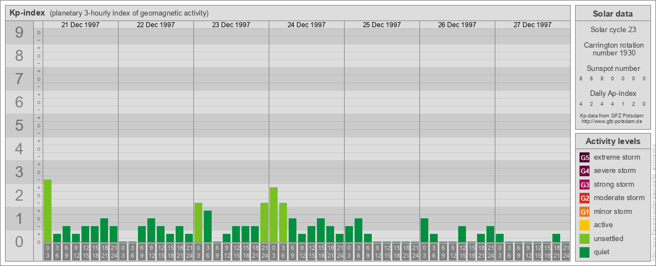This screenshot has height=266, width=656.
Task: Click the Solar cycle 23 text
Action: [x=612, y=30]
